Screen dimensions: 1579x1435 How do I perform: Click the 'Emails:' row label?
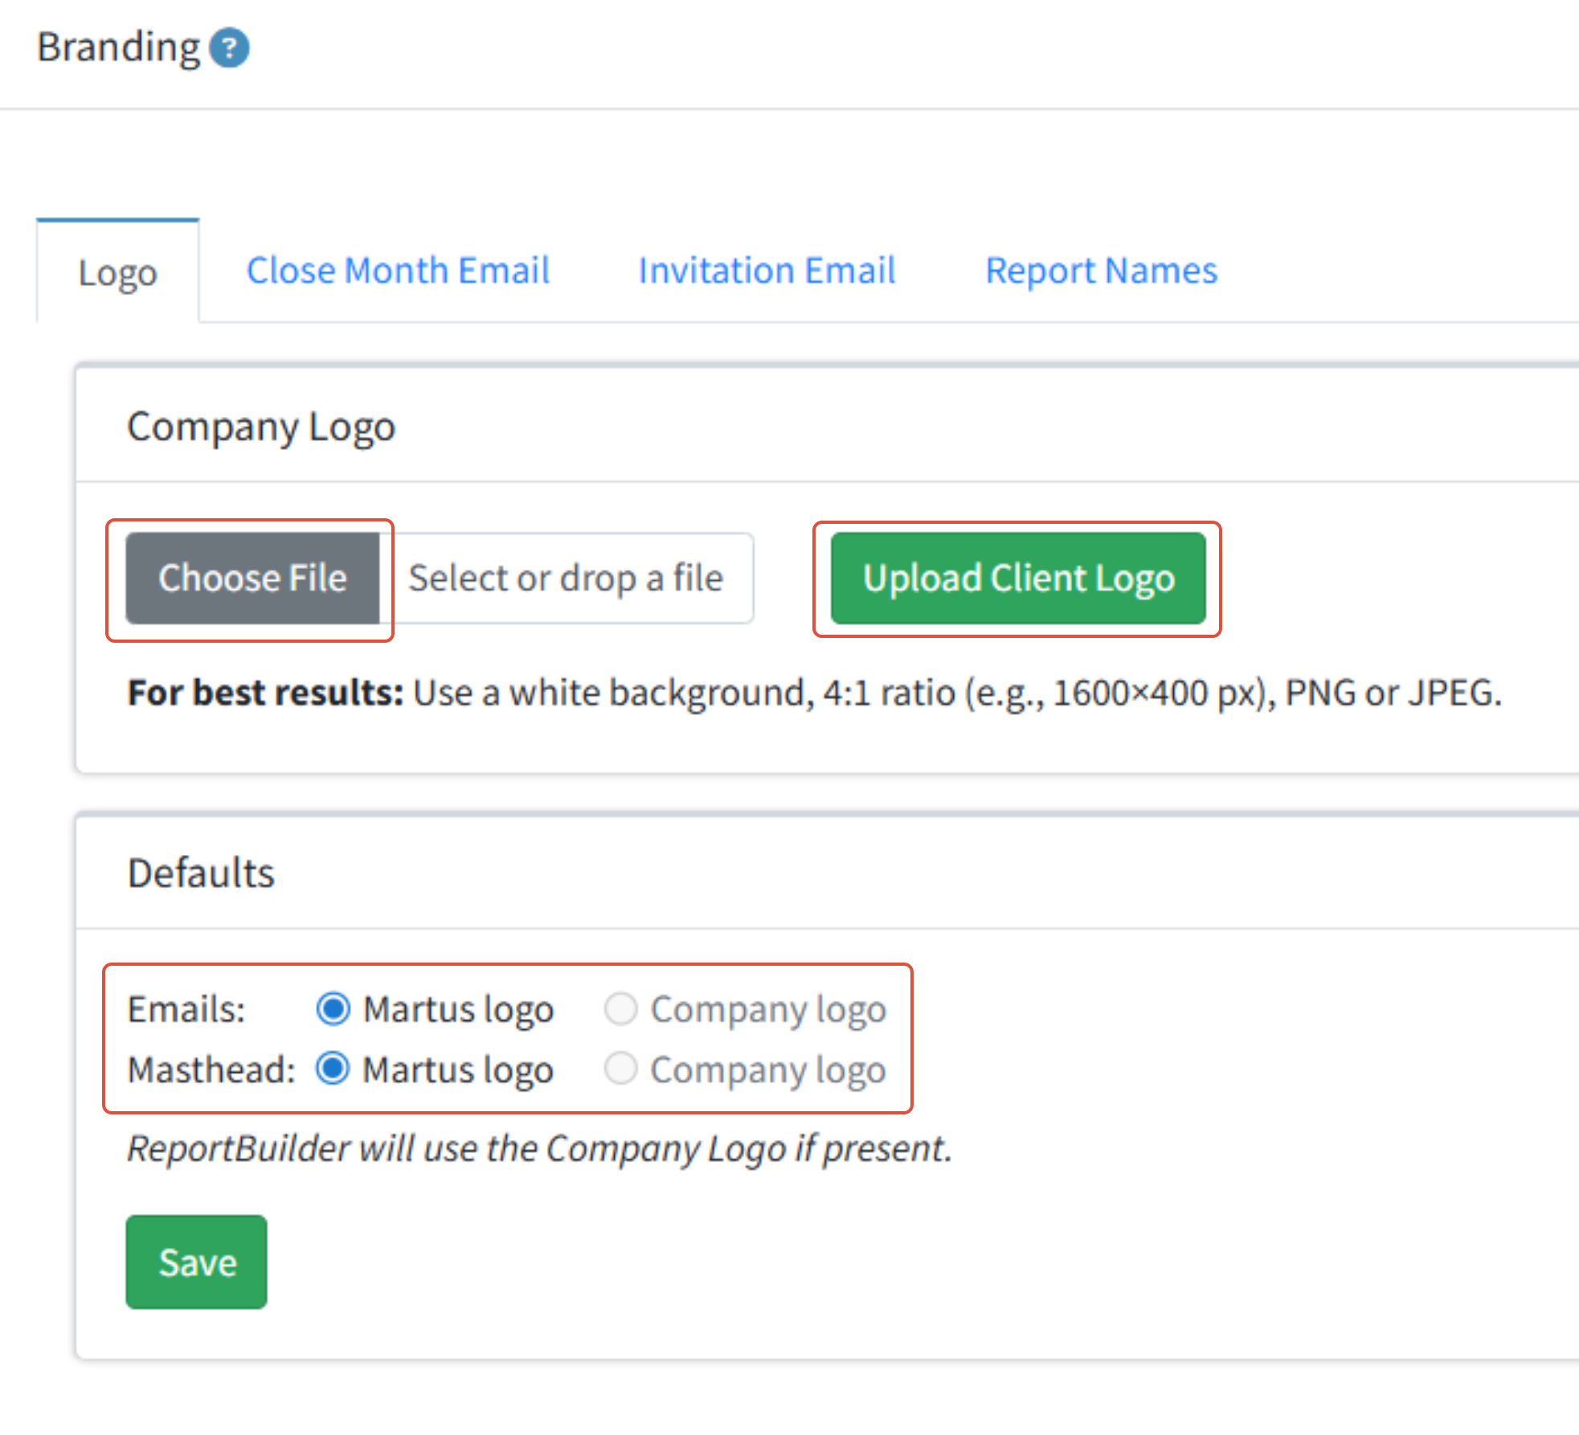click(186, 1009)
